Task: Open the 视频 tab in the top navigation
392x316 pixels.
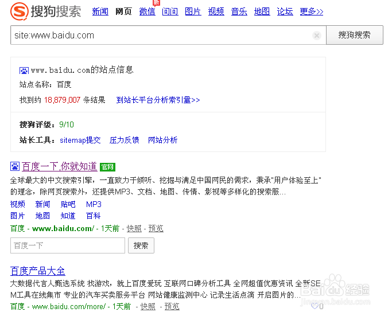Action: (216, 11)
